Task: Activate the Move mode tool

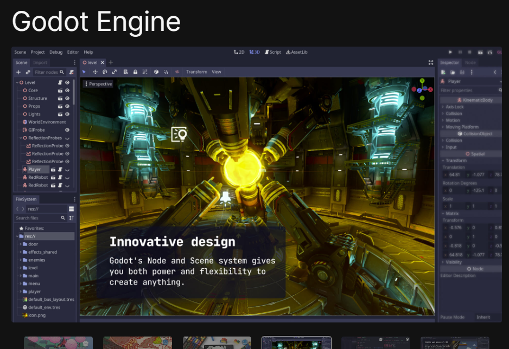Action: (95, 72)
